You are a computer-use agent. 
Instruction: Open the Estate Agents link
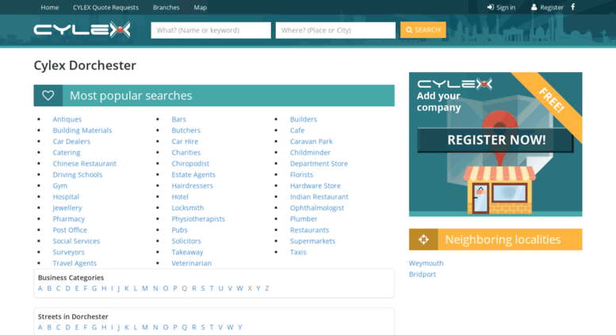(x=193, y=174)
